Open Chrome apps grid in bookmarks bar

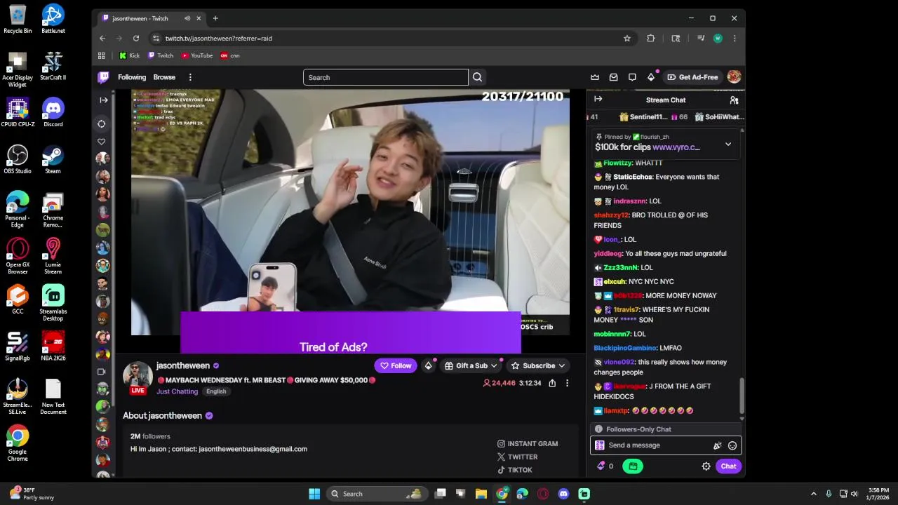pos(102,55)
